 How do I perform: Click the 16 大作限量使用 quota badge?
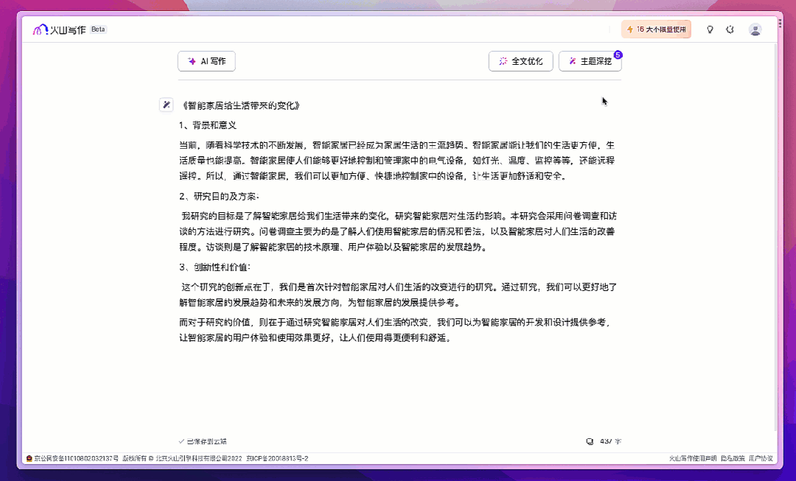click(x=656, y=29)
